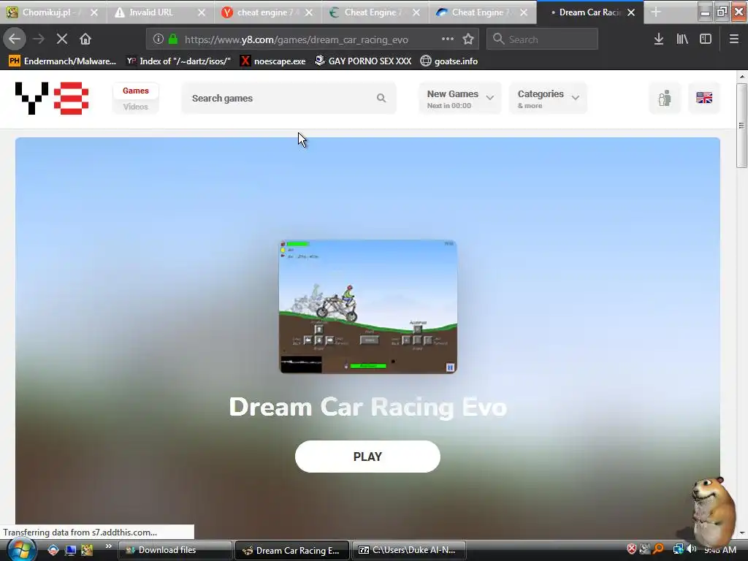
Task: Close the Invalid URL tab
Action: click(202, 12)
